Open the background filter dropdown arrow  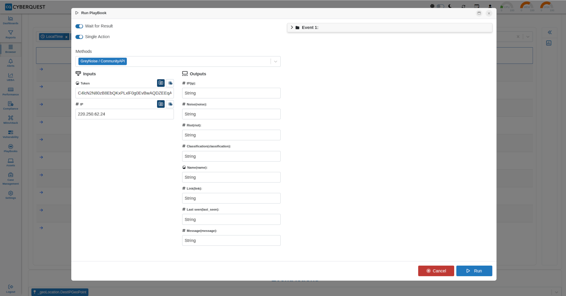[x=528, y=37]
